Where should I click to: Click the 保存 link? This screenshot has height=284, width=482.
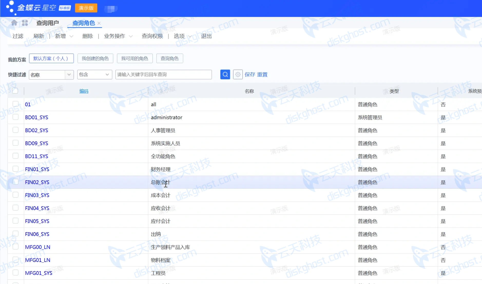(x=250, y=75)
